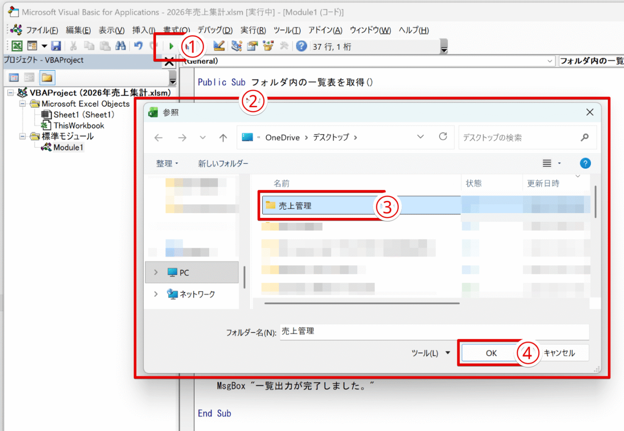Viewport: 624px width, 431px height.
Task: Click the VBE Help question mark icon
Action: (x=301, y=46)
